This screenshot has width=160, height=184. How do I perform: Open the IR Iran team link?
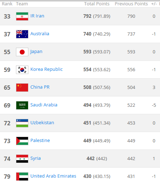click(37, 16)
